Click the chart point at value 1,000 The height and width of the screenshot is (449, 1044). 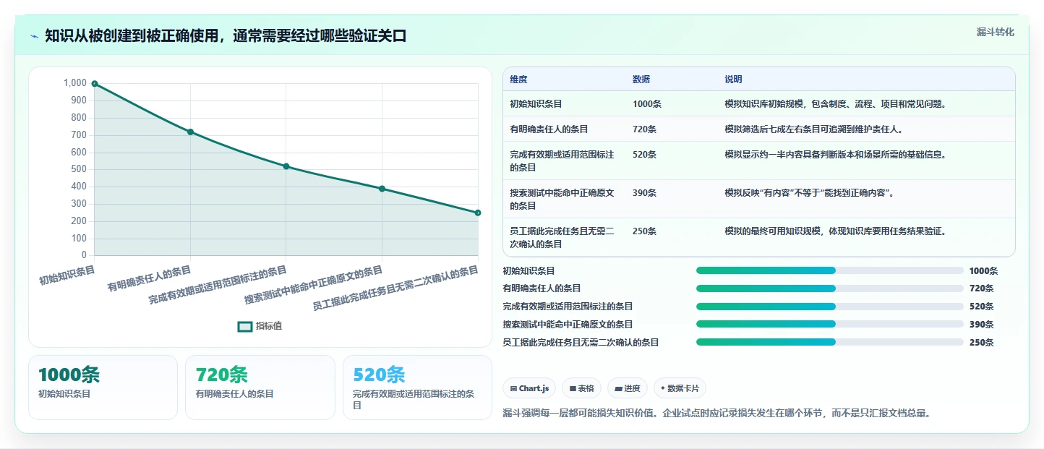pyautogui.click(x=95, y=84)
